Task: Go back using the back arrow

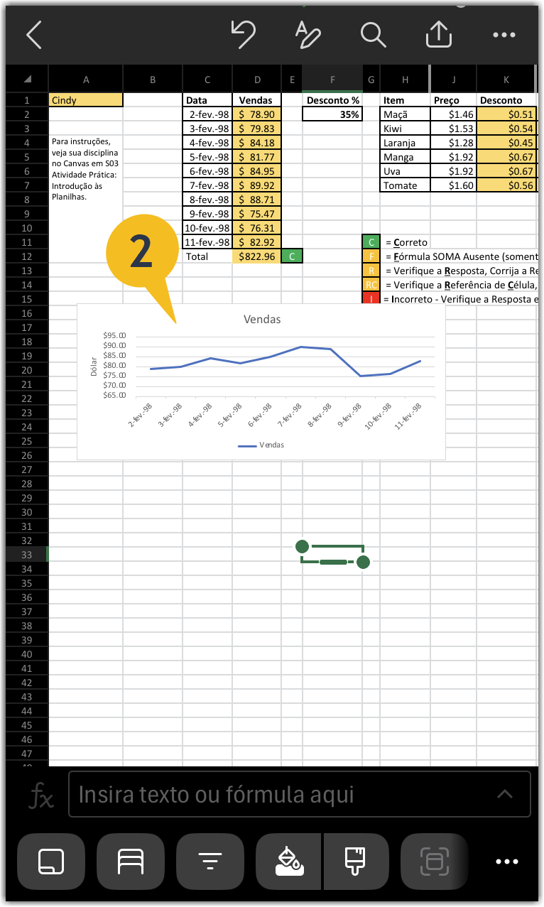Action: [34, 35]
